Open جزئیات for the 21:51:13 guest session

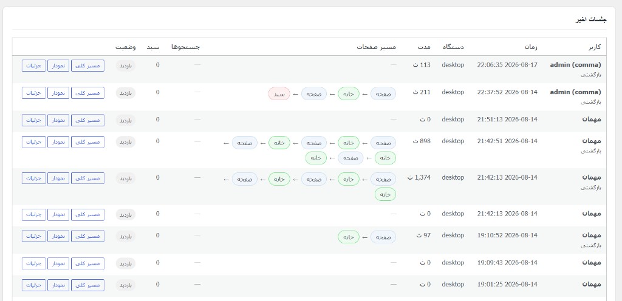[33, 120]
